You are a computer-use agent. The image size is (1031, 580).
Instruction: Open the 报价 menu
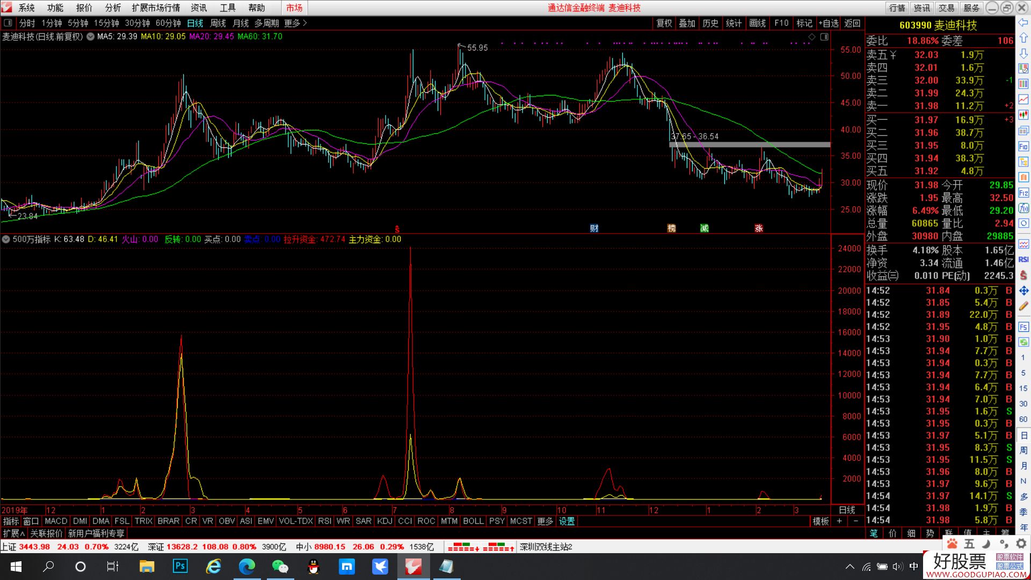coord(84,8)
